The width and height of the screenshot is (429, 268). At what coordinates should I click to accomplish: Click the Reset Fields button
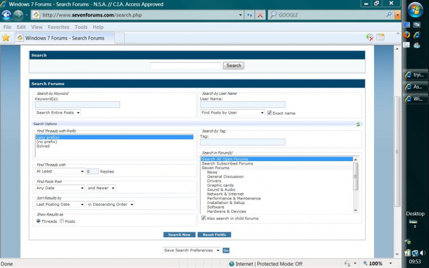click(x=214, y=235)
